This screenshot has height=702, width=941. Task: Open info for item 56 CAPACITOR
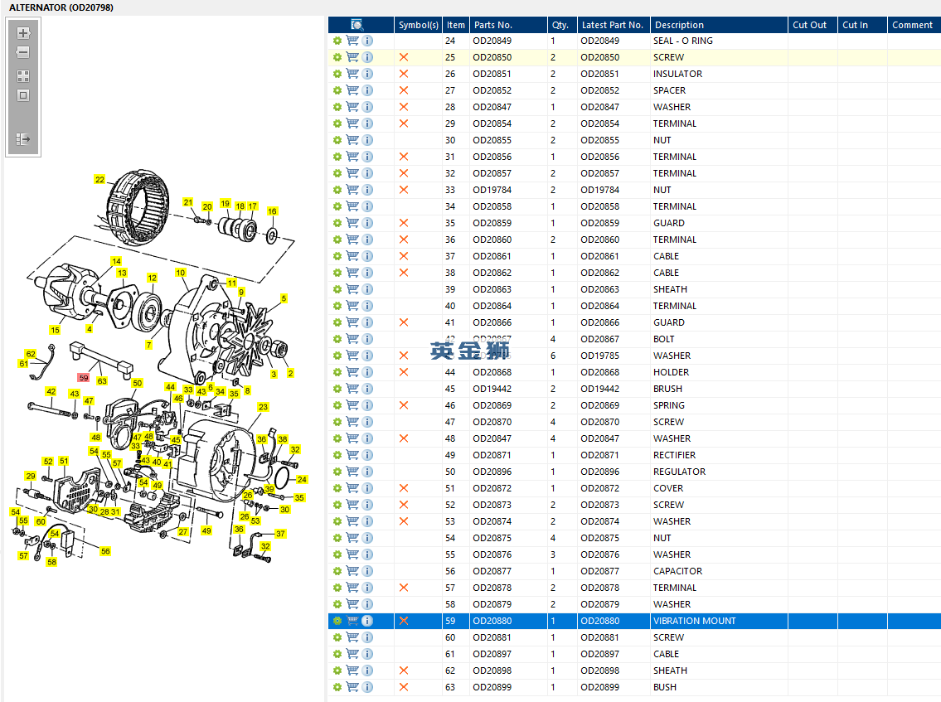pos(367,571)
